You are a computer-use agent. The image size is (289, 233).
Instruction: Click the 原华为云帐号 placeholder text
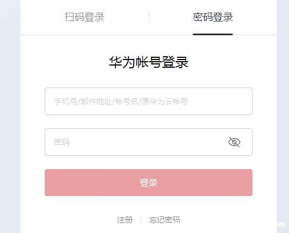pos(165,101)
